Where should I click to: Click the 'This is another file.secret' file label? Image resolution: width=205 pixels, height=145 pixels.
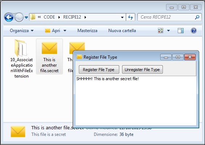click(x=49, y=65)
